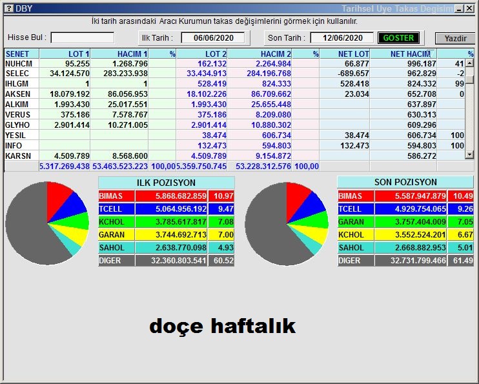
Task: Click the help question mark icon in title bar
Action: 9,8
